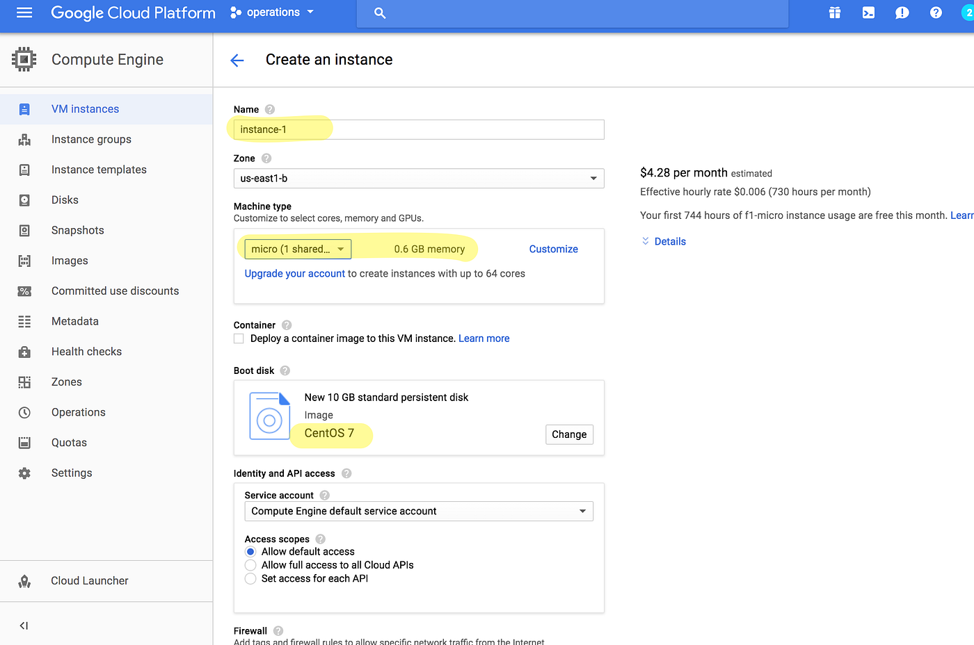Open Instance templates in sidebar
This screenshot has width=974, height=645.
[99, 170]
